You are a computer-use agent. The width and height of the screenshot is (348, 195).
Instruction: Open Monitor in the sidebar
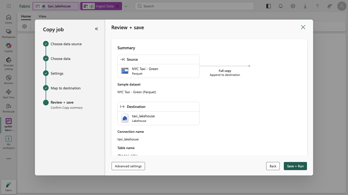[x=9, y=80]
